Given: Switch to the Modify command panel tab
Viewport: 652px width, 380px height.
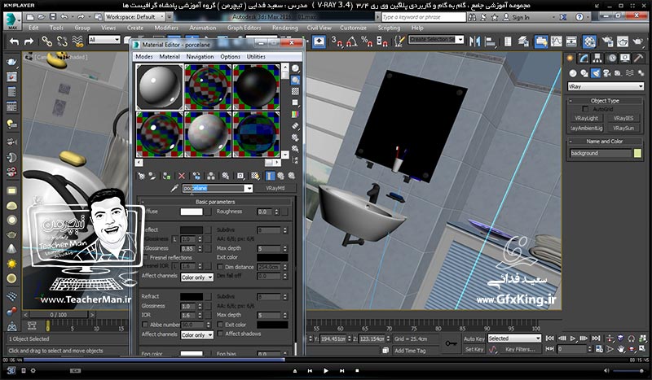Looking at the screenshot, I should click(x=584, y=58).
